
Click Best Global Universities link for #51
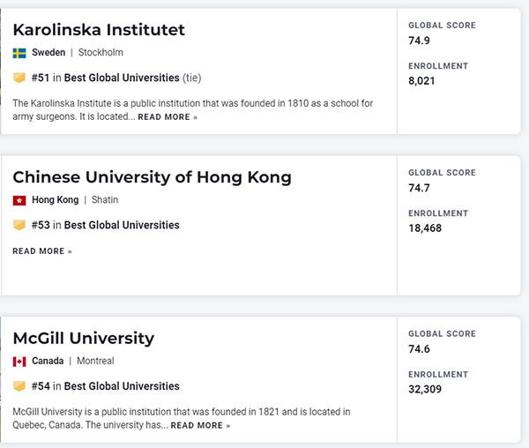pos(122,78)
